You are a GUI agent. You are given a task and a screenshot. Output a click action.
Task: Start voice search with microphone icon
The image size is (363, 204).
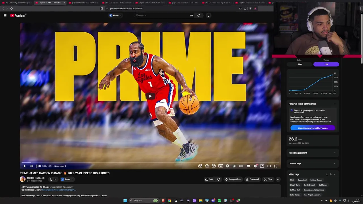(208, 16)
